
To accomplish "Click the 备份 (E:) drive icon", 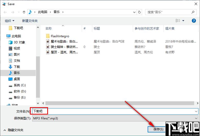I will pyautogui.click(x=10, y=98).
